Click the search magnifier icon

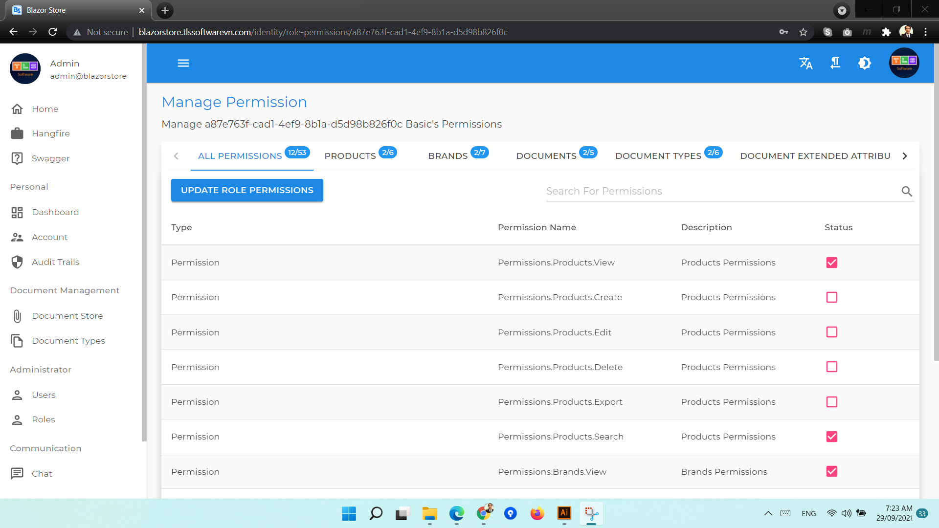pos(907,191)
